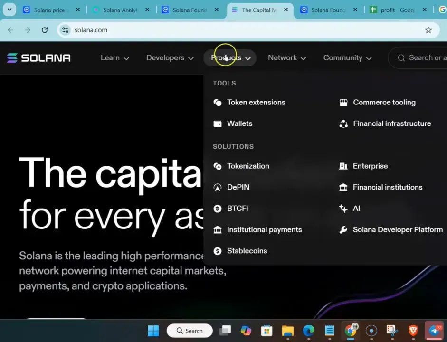
Task: Click the Solana Developer Platform wrench icon
Action: (x=343, y=230)
